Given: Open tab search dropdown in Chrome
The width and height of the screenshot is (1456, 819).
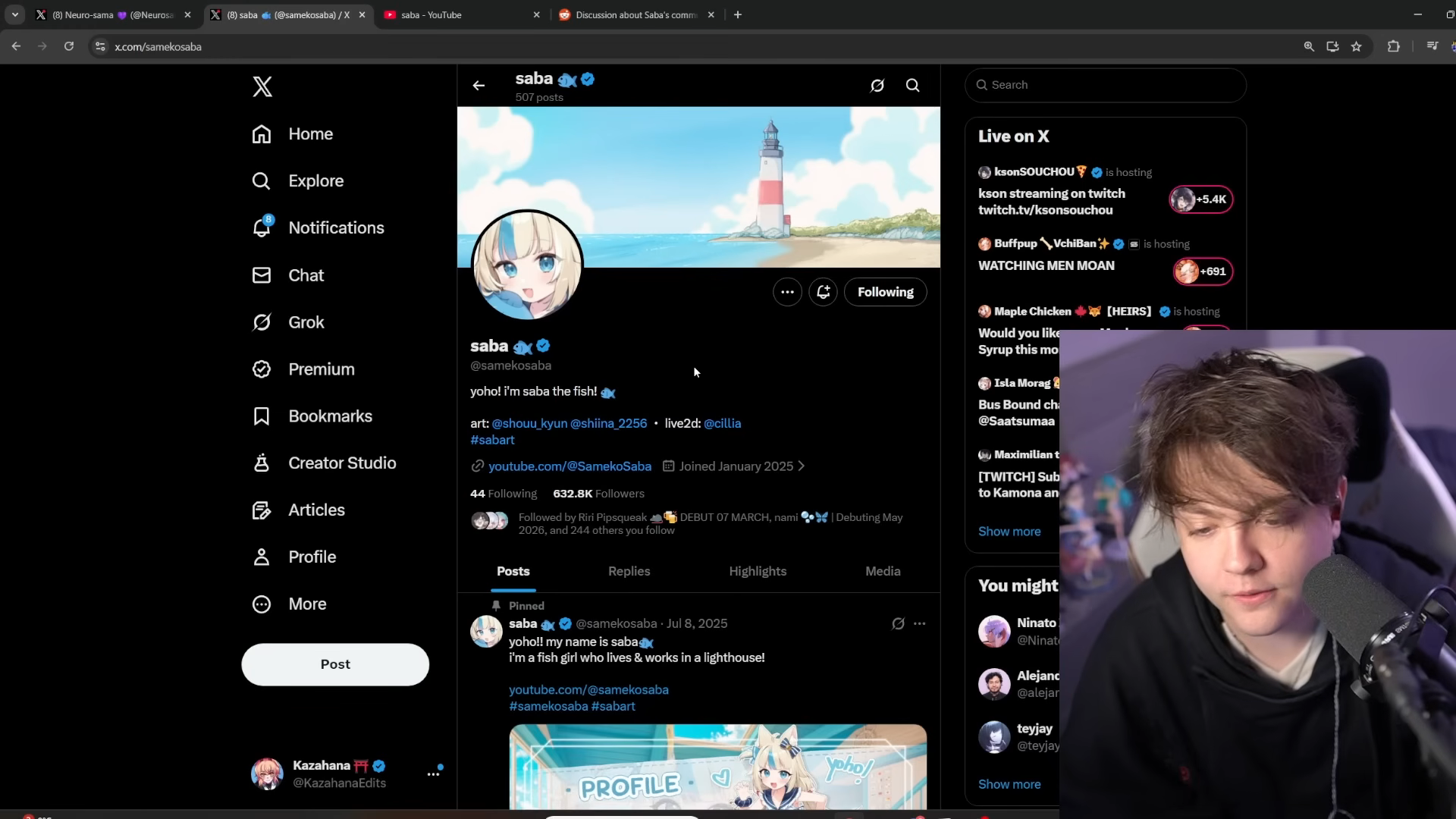Looking at the screenshot, I should [x=14, y=14].
